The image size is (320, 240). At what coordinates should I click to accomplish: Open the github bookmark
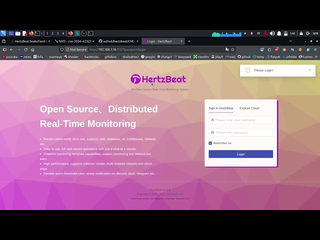tap(244, 56)
